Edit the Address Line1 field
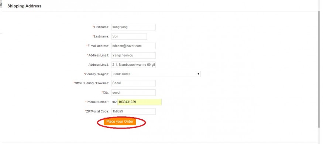The width and height of the screenshot is (323, 144). (x=134, y=55)
